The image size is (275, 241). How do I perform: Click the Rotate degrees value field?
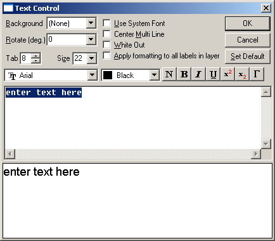pyautogui.click(x=67, y=39)
